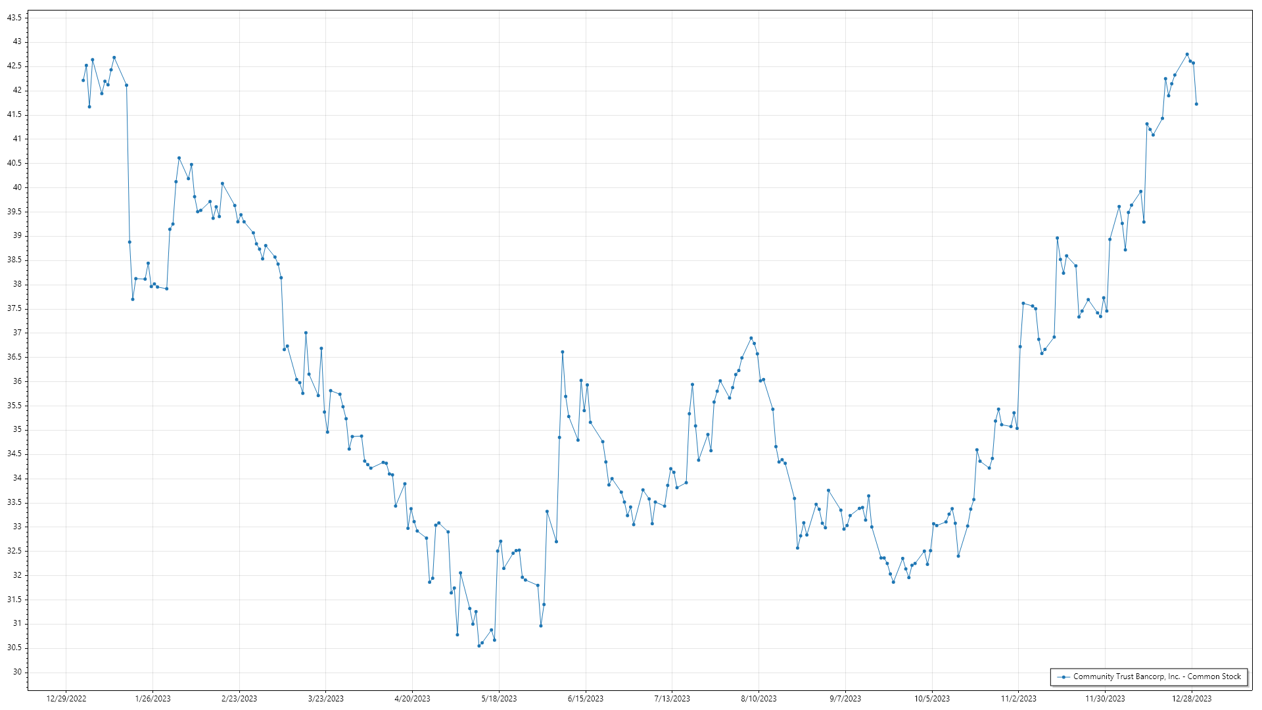Click the August peak data point near 37
The image size is (1262, 710).
pos(751,339)
